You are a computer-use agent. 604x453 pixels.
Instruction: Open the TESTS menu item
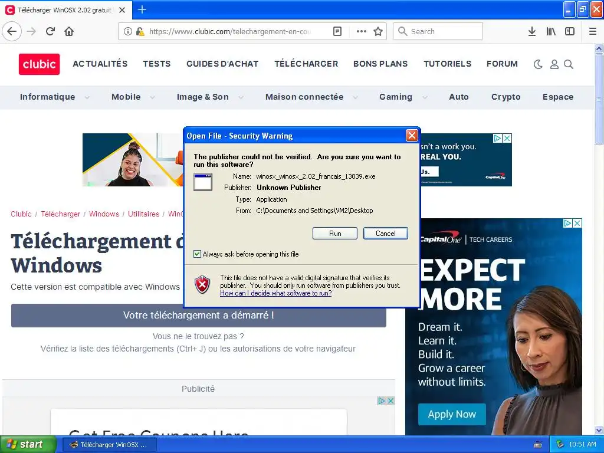click(x=157, y=64)
